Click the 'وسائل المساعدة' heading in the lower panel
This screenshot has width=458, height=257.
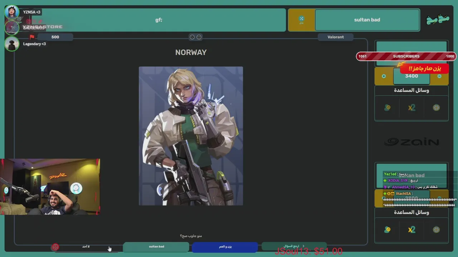point(411,212)
